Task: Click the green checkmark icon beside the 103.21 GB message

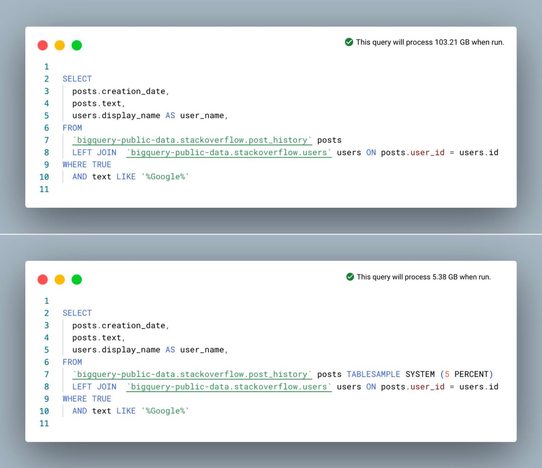Action: pos(349,42)
